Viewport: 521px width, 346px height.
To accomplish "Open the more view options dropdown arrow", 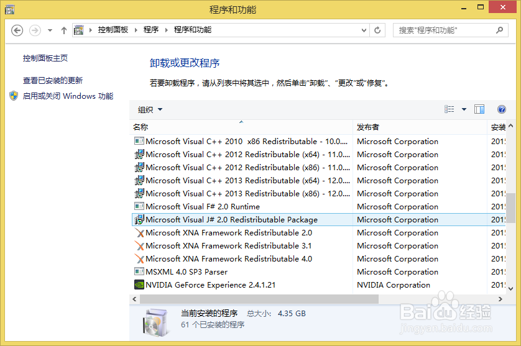I will tap(464, 109).
